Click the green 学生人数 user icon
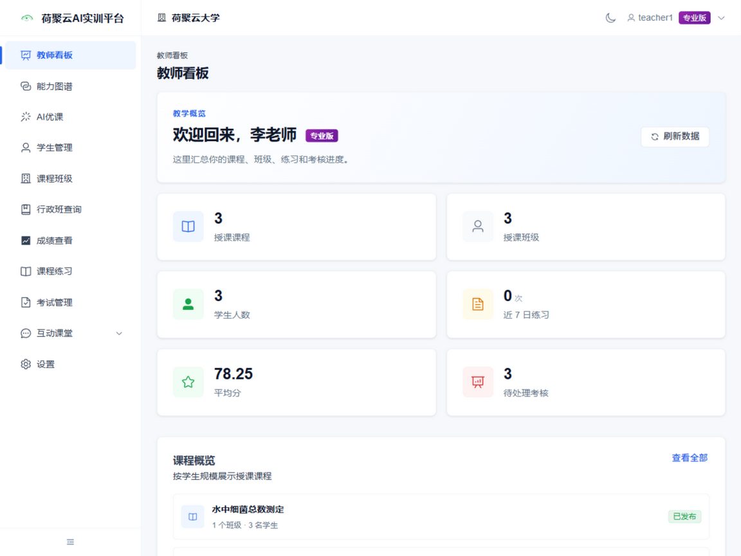This screenshot has width=741, height=556. pos(188,304)
